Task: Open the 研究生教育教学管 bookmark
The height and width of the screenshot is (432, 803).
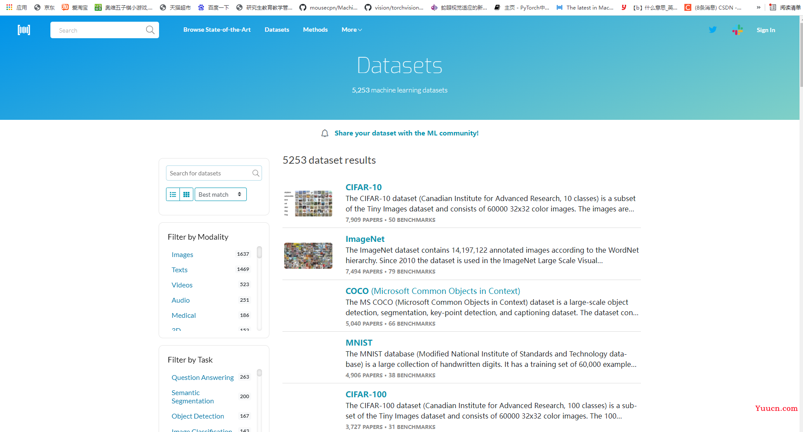Action: pos(264,7)
